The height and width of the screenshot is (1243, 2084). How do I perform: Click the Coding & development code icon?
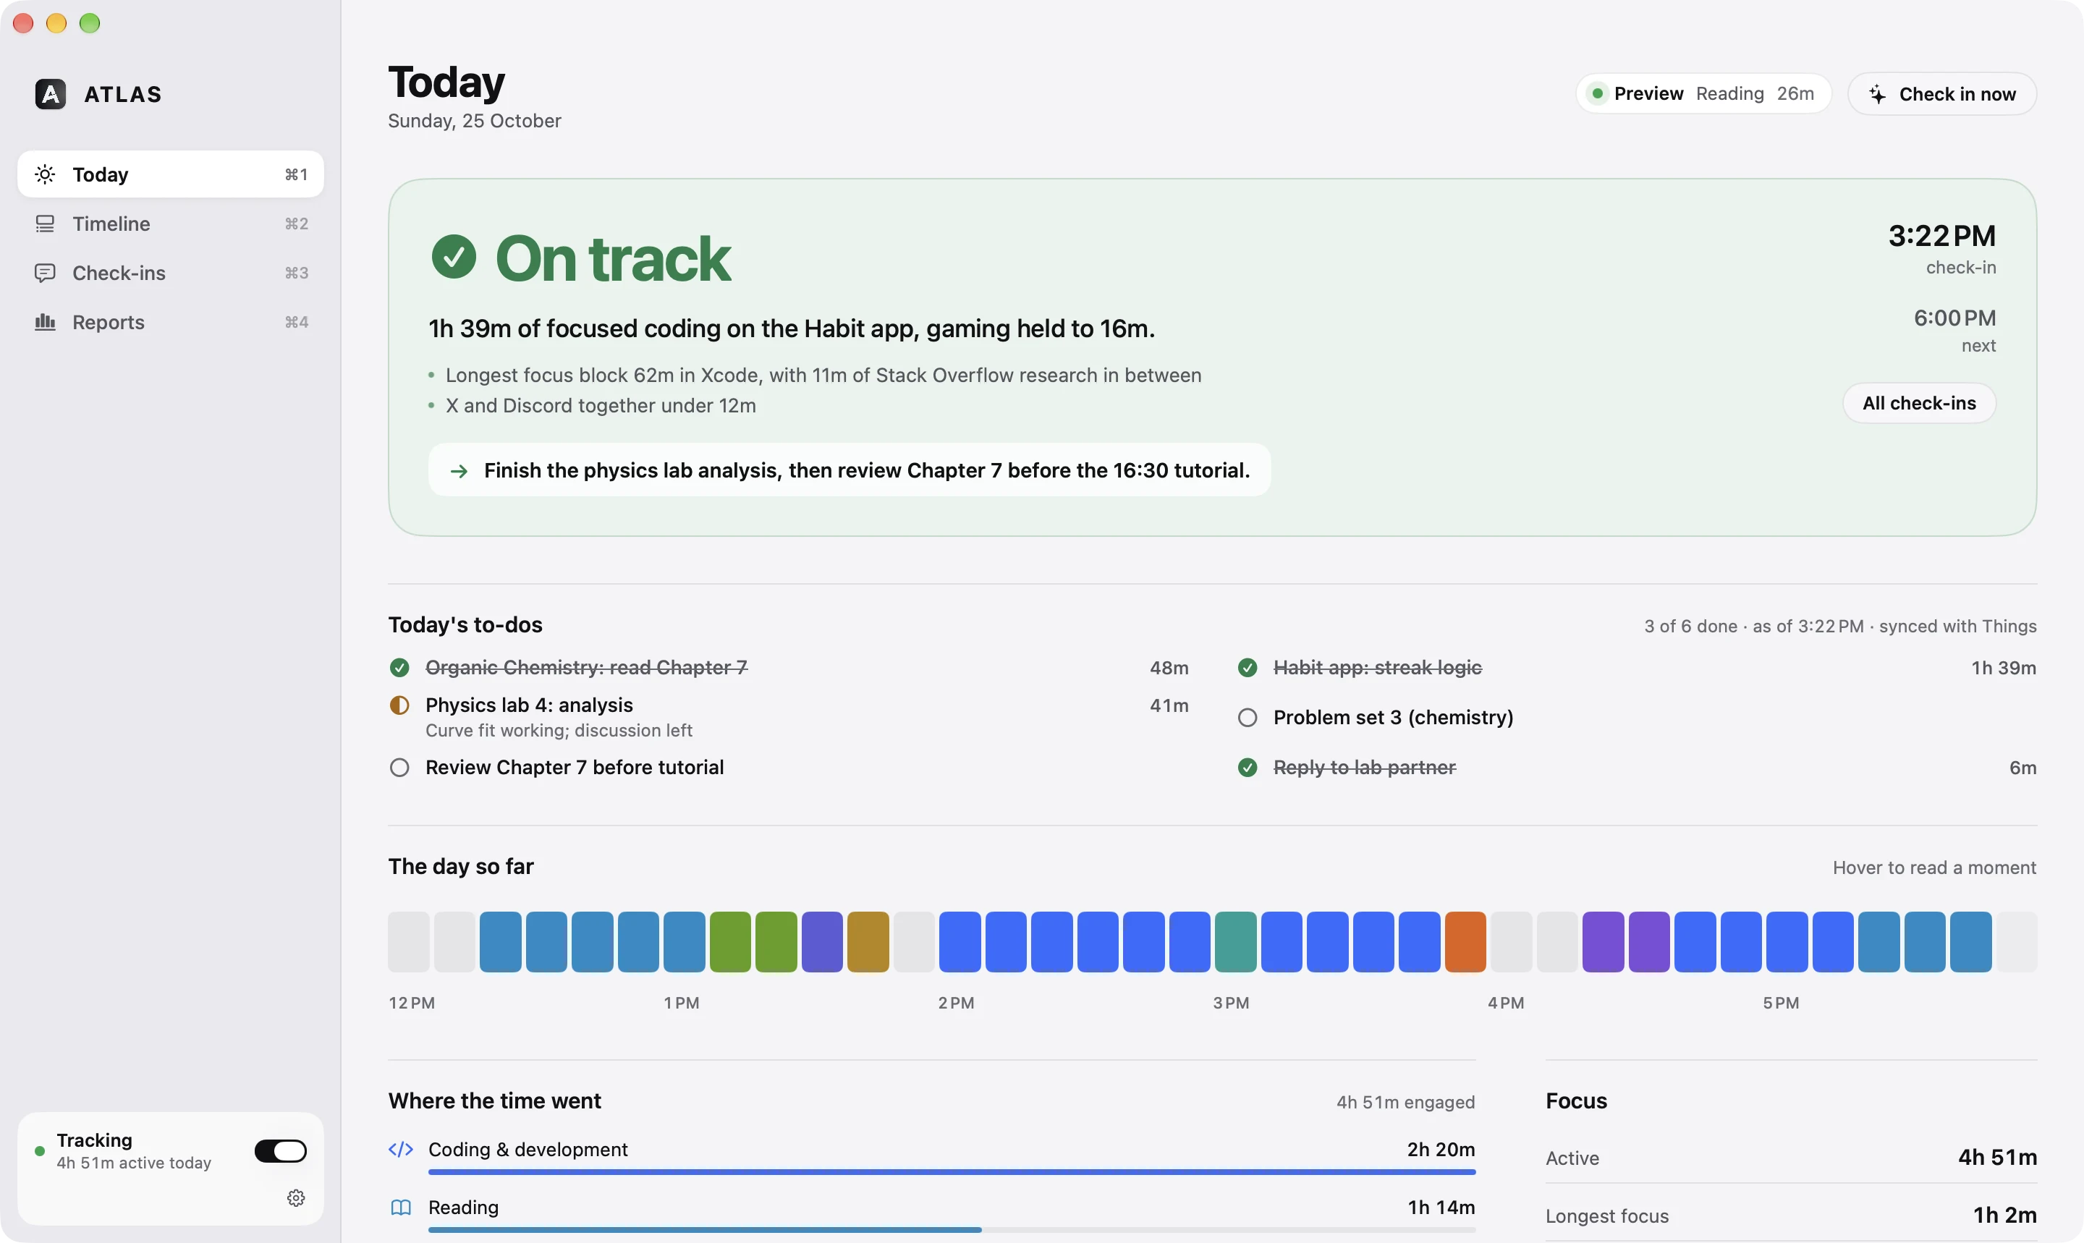pos(401,1149)
